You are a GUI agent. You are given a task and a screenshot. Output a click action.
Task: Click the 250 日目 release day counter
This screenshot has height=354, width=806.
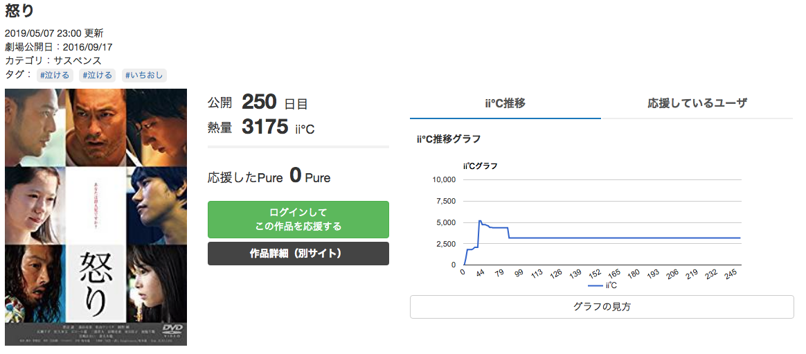(x=260, y=103)
